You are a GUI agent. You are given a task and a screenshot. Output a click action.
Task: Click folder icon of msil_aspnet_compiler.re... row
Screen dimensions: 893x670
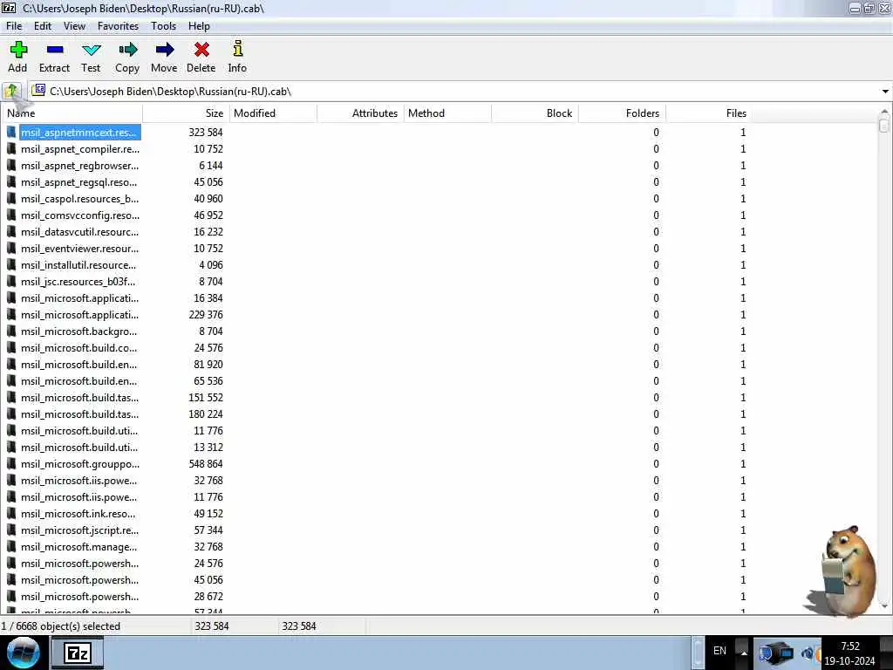coord(11,148)
